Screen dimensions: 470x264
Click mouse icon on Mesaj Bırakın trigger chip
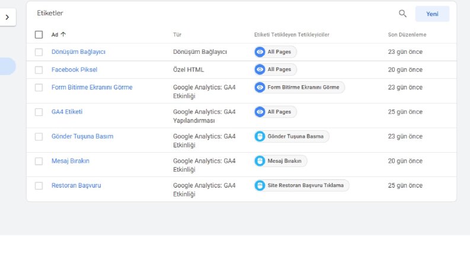(x=260, y=161)
